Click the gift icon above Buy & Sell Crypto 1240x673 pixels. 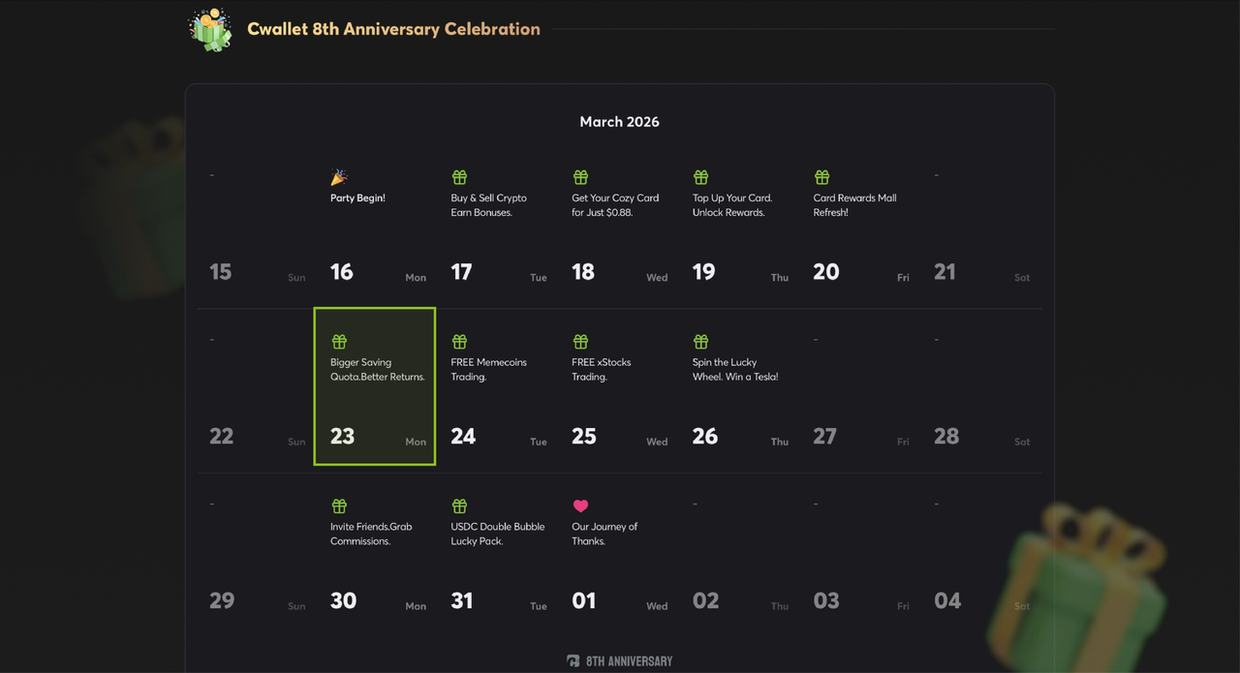(459, 177)
